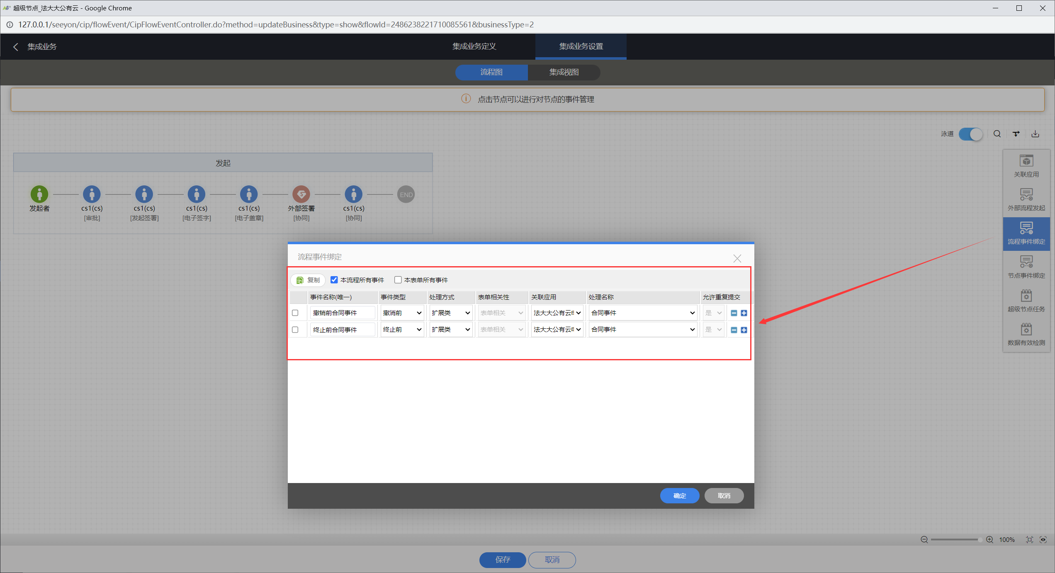Click the 外部流程发起 sidebar icon

point(1026,199)
